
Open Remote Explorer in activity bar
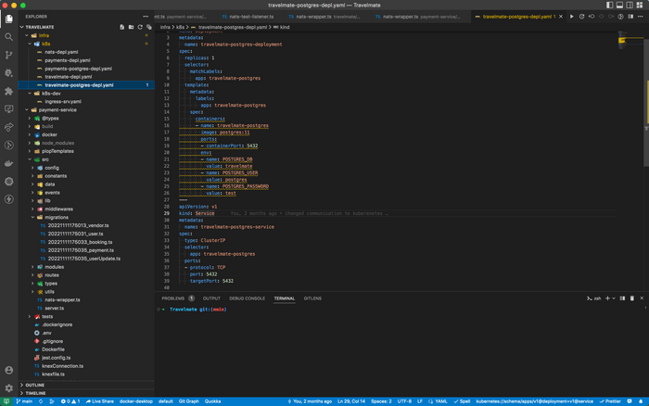coord(8,108)
